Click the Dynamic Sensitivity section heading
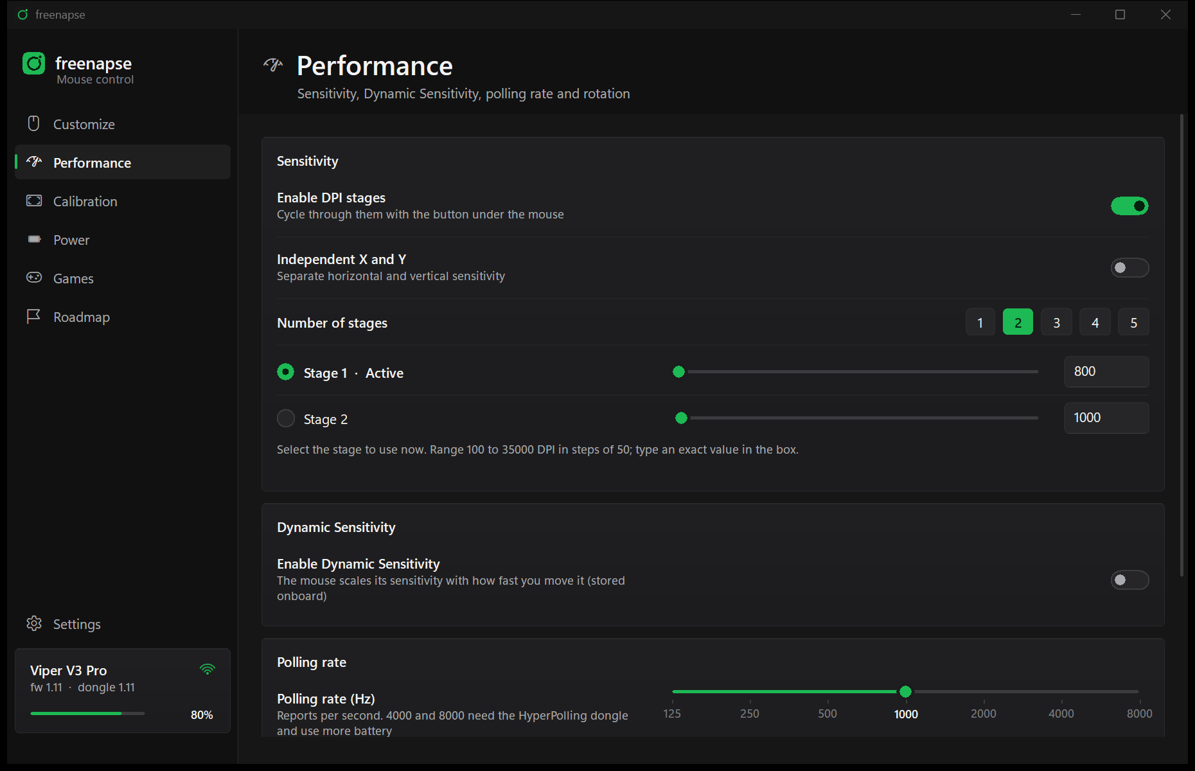Screen dimensions: 1195x771 coord(336,527)
